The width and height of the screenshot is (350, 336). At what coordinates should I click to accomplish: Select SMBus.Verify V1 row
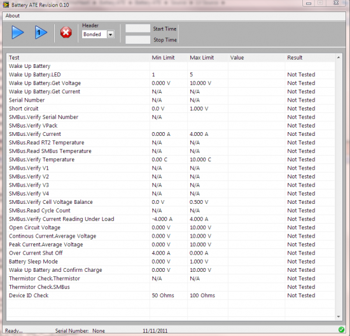(x=171, y=168)
